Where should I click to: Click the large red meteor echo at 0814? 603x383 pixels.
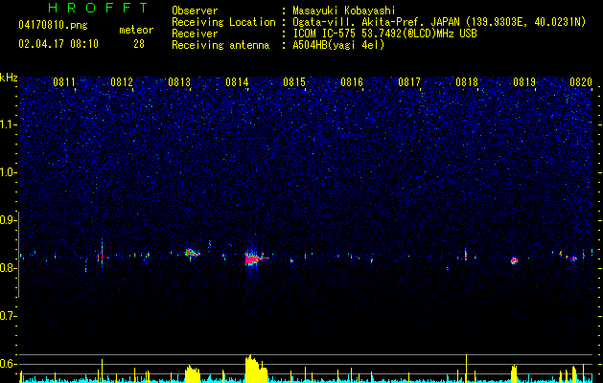point(253,259)
